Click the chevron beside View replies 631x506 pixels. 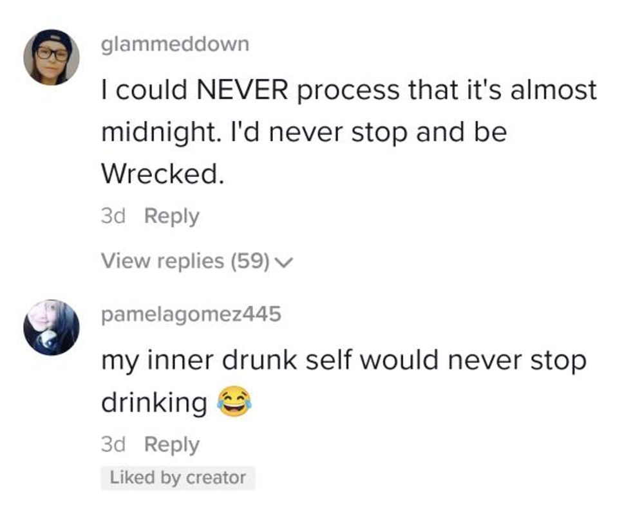(284, 262)
